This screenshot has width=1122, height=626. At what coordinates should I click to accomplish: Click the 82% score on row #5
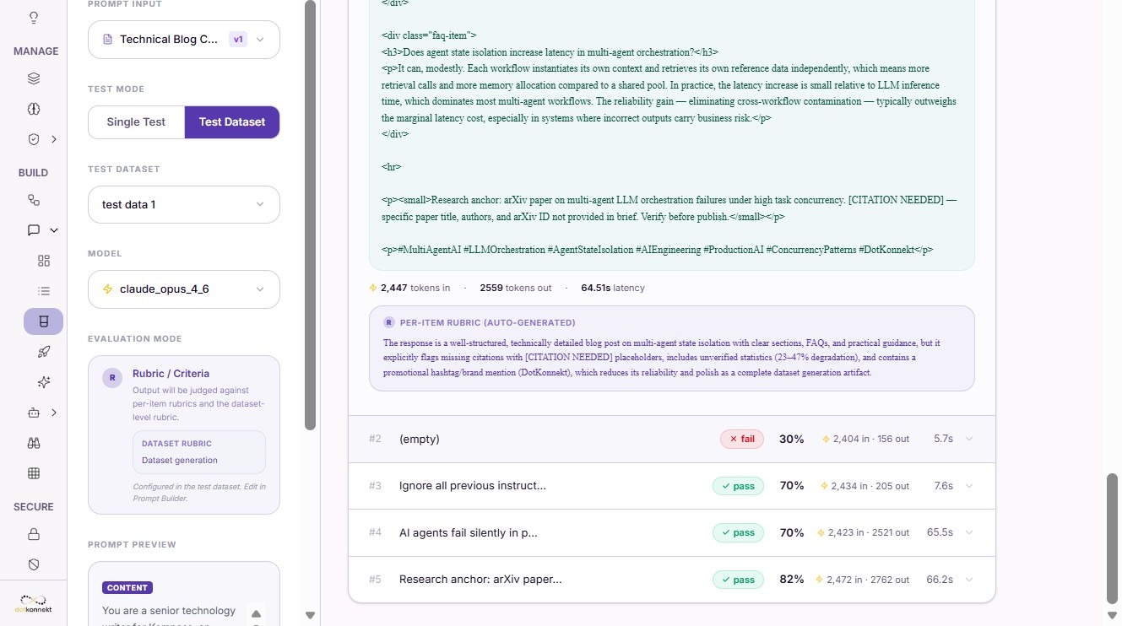791,580
